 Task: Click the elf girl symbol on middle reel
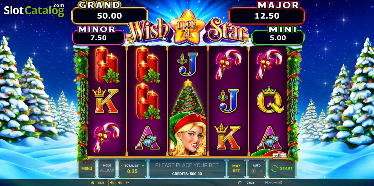click(x=188, y=136)
